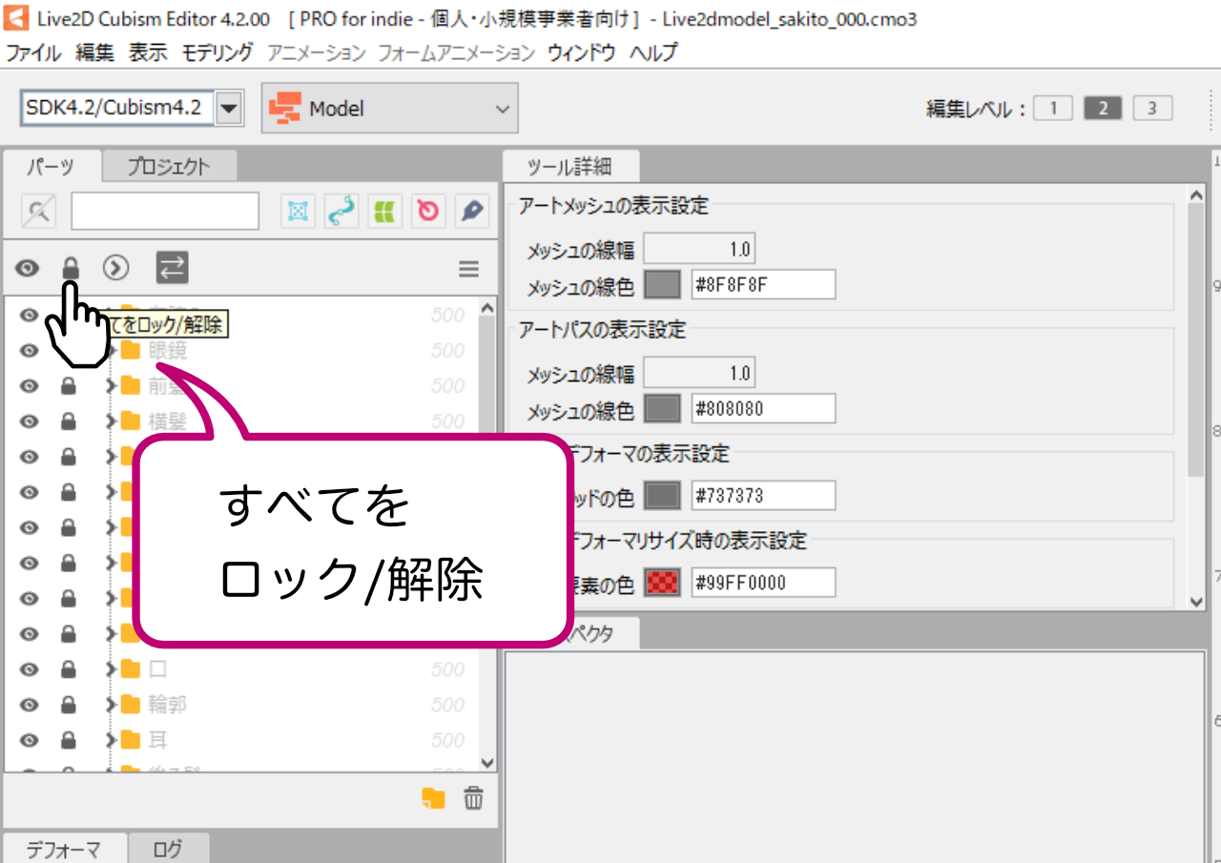Open the SDK4.2/Cubism4.2 target version dropdown

click(228, 109)
